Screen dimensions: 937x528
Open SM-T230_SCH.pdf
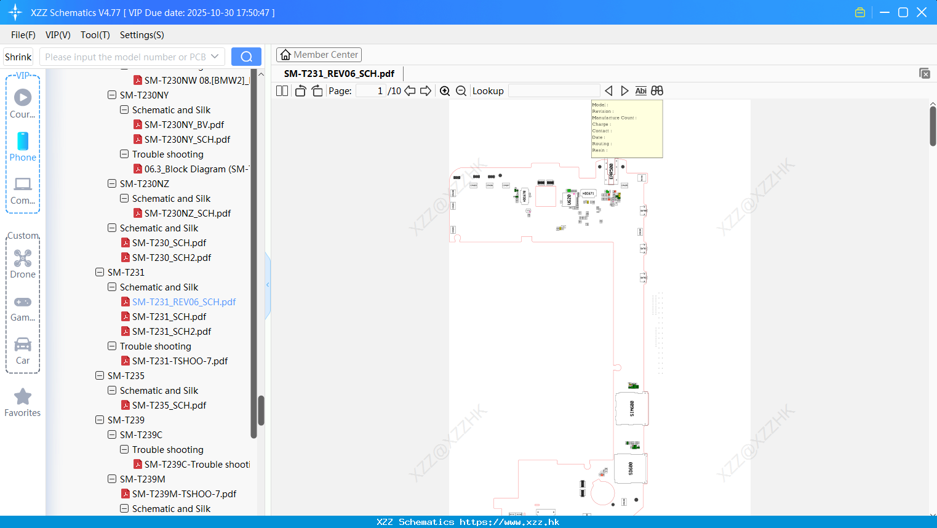coord(169,242)
